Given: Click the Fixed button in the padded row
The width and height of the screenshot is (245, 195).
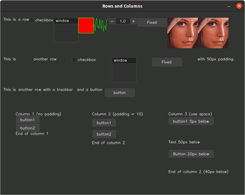Looking at the screenshot, I should tap(167, 62).
